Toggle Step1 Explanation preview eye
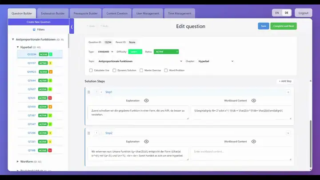The height and width of the screenshot is (180, 320). pyautogui.click(x=146, y=100)
